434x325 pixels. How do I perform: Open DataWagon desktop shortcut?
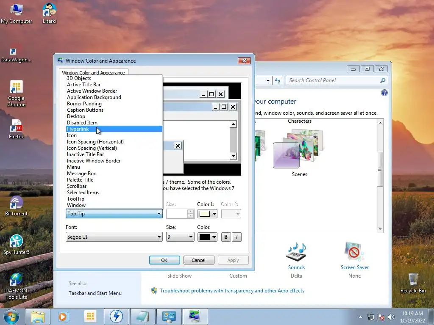16,52
